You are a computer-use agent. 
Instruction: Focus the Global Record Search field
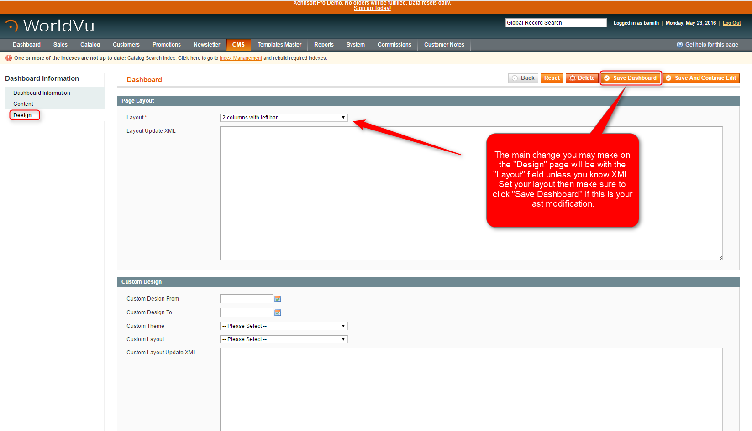coord(556,23)
